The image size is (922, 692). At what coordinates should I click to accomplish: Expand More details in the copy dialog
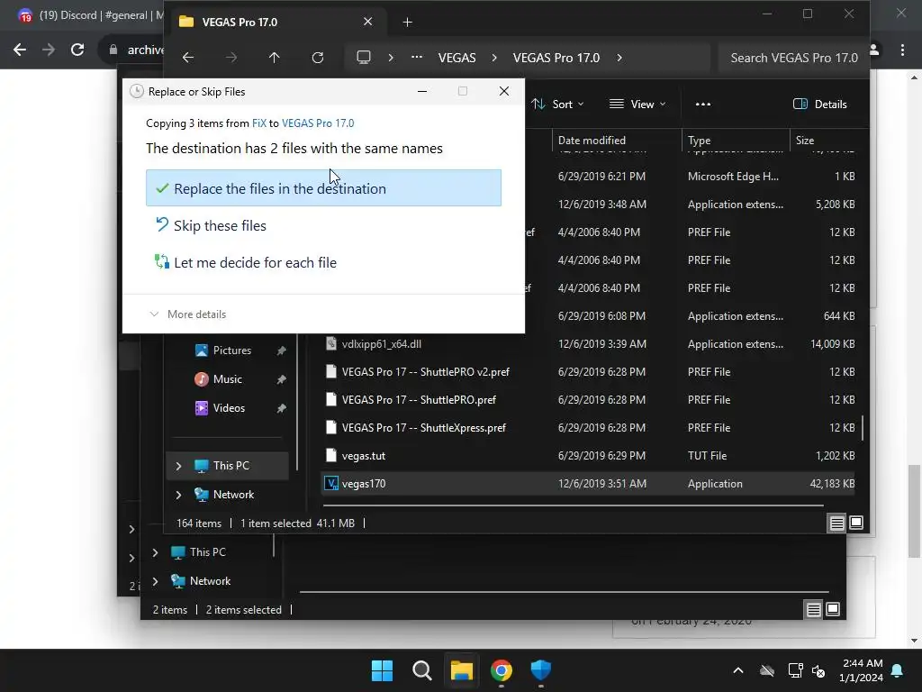point(188,314)
